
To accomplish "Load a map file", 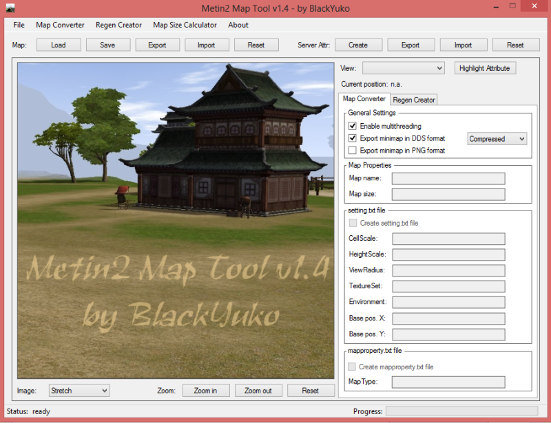I will (x=58, y=45).
